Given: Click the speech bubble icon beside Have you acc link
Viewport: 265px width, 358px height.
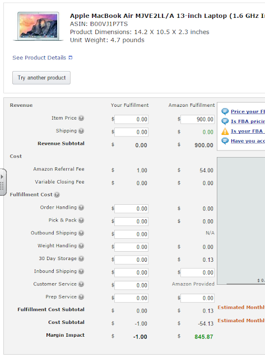Looking at the screenshot, I should tap(225, 141).
